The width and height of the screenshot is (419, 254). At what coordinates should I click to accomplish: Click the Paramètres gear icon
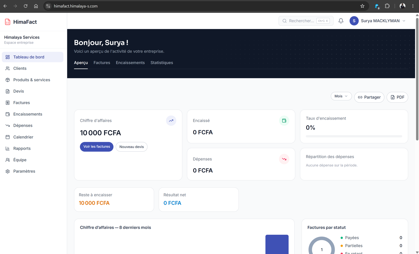click(x=8, y=171)
